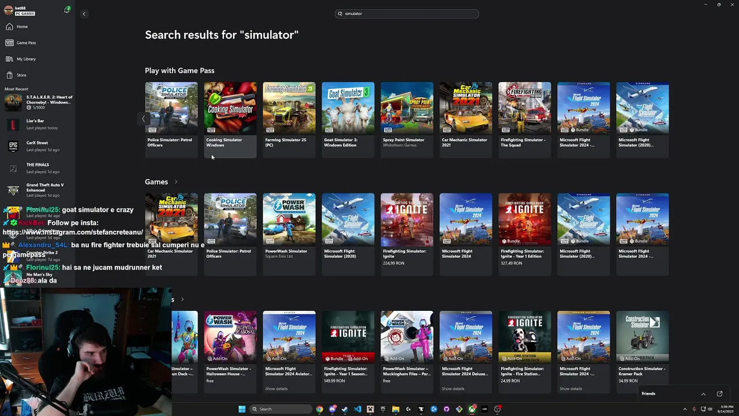Open Police Simulator in Game Pass row

pyautogui.click(x=171, y=119)
